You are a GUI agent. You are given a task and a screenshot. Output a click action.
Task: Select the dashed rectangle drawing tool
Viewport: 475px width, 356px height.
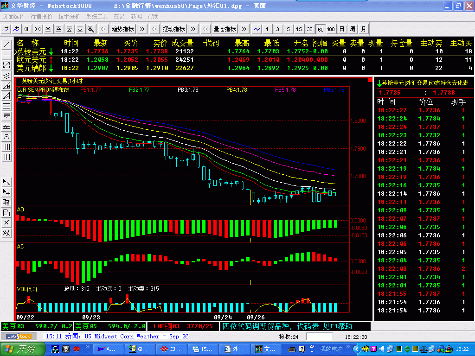coord(6,65)
